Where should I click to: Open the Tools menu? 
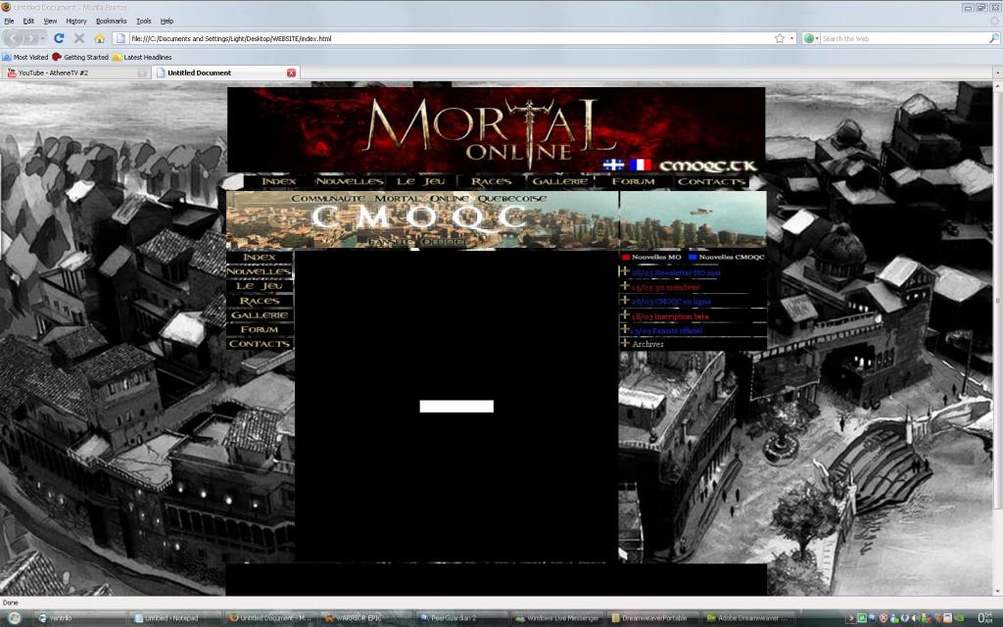click(x=144, y=22)
